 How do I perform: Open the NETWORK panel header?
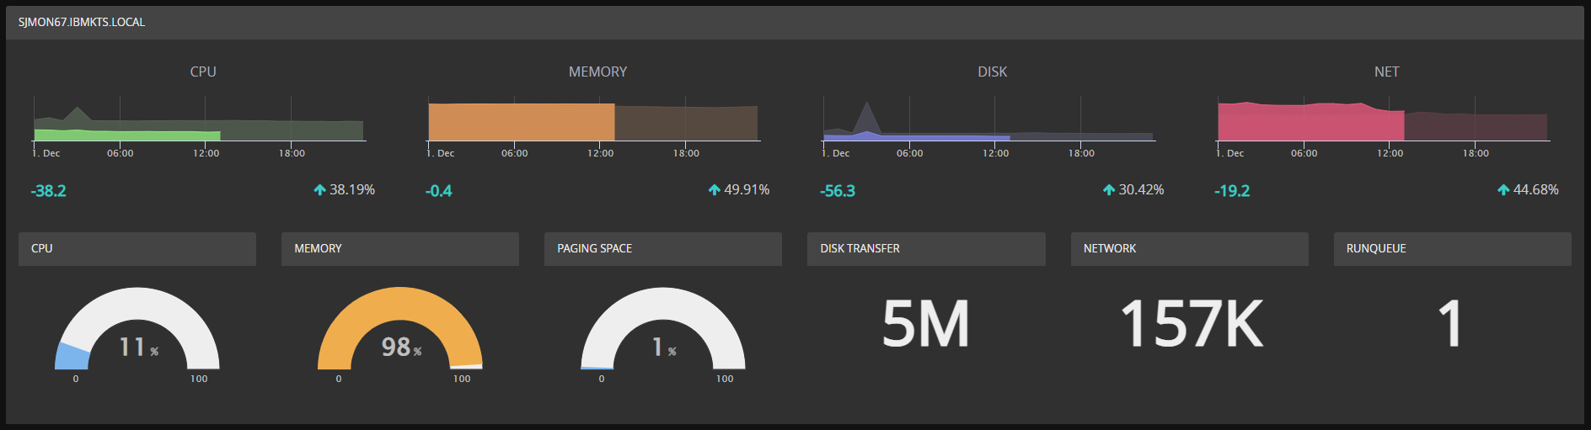pos(1190,249)
